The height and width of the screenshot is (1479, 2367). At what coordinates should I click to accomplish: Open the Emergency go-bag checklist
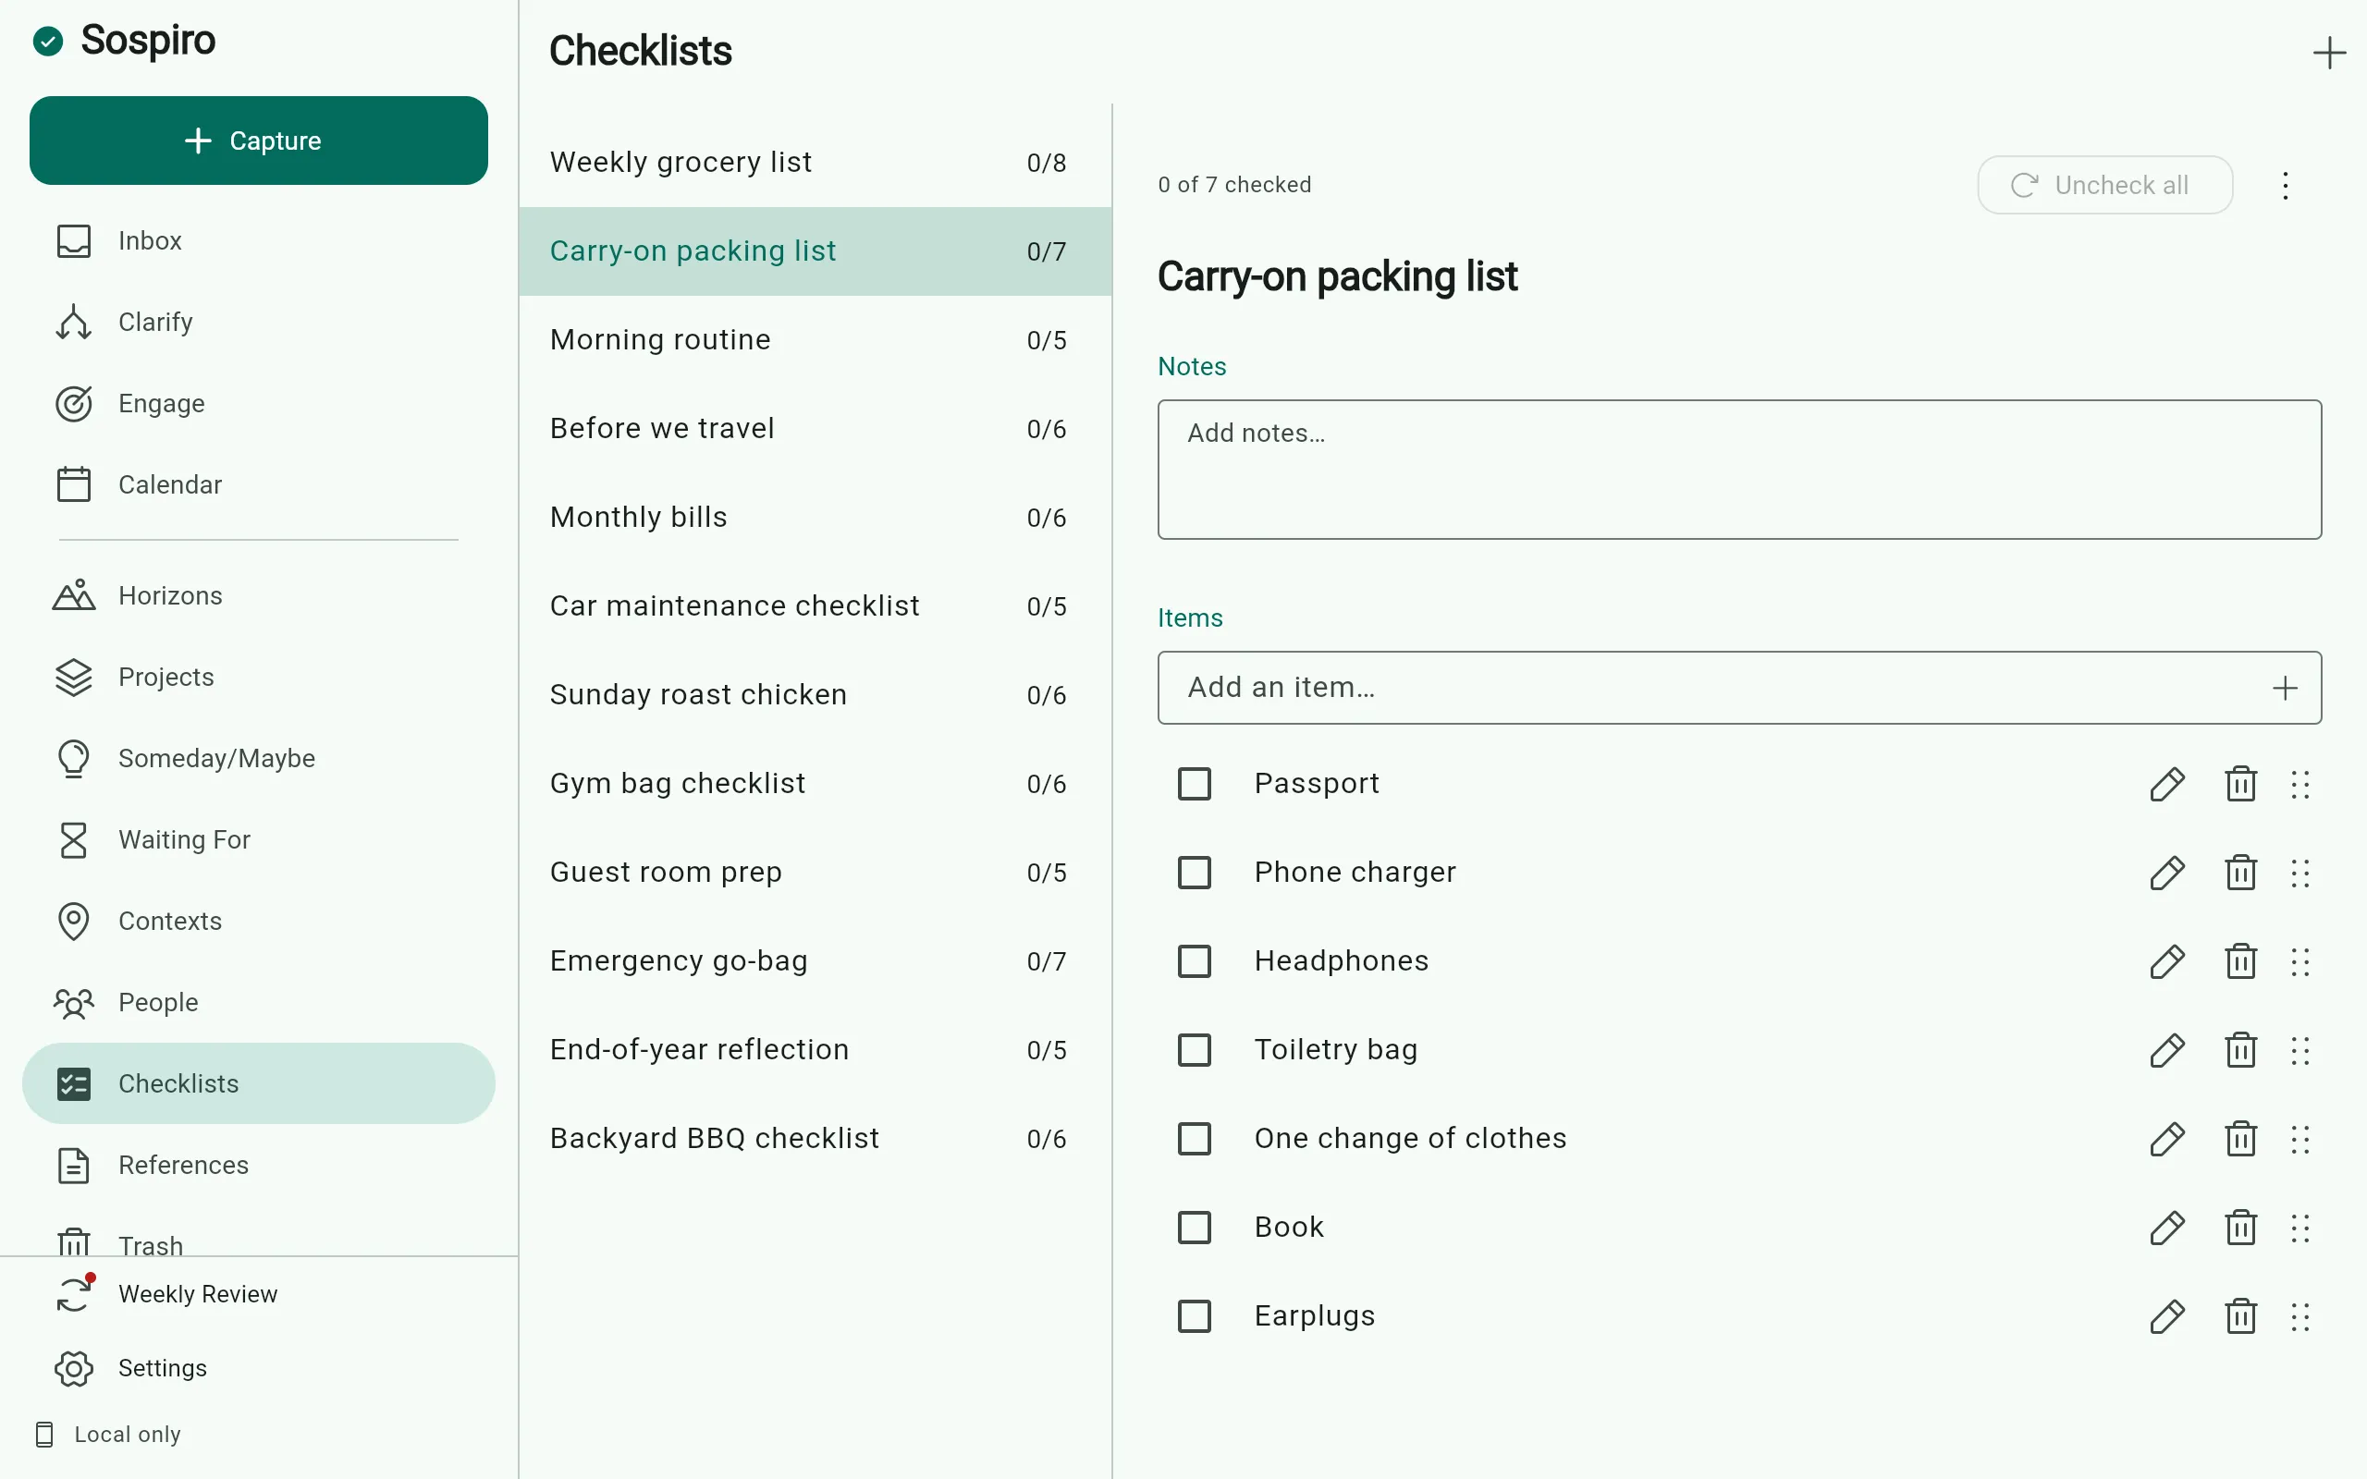815,961
